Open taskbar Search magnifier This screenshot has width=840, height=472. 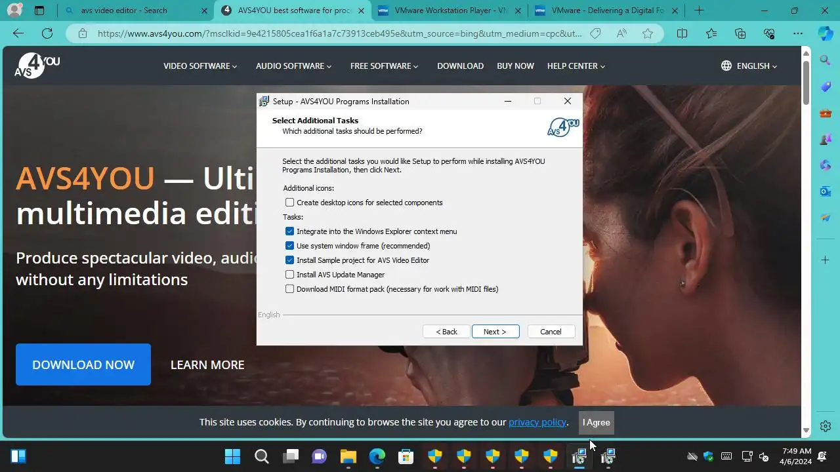point(261,456)
